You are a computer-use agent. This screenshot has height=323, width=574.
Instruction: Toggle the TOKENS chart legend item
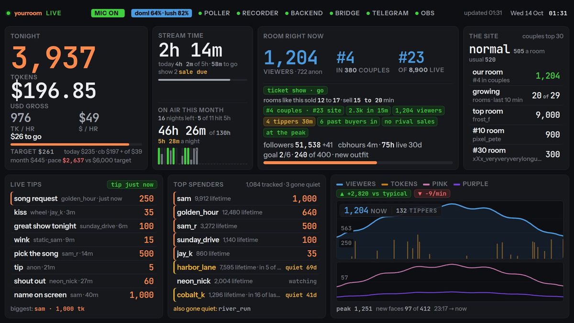point(399,184)
